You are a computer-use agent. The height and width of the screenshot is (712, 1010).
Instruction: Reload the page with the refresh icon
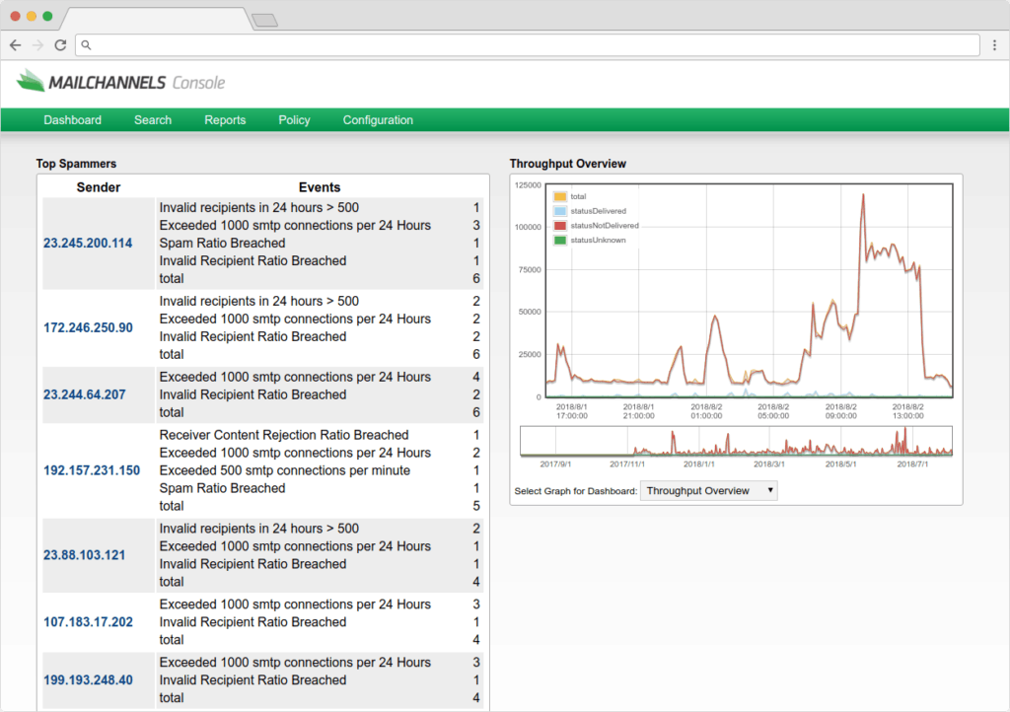point(60,45)
